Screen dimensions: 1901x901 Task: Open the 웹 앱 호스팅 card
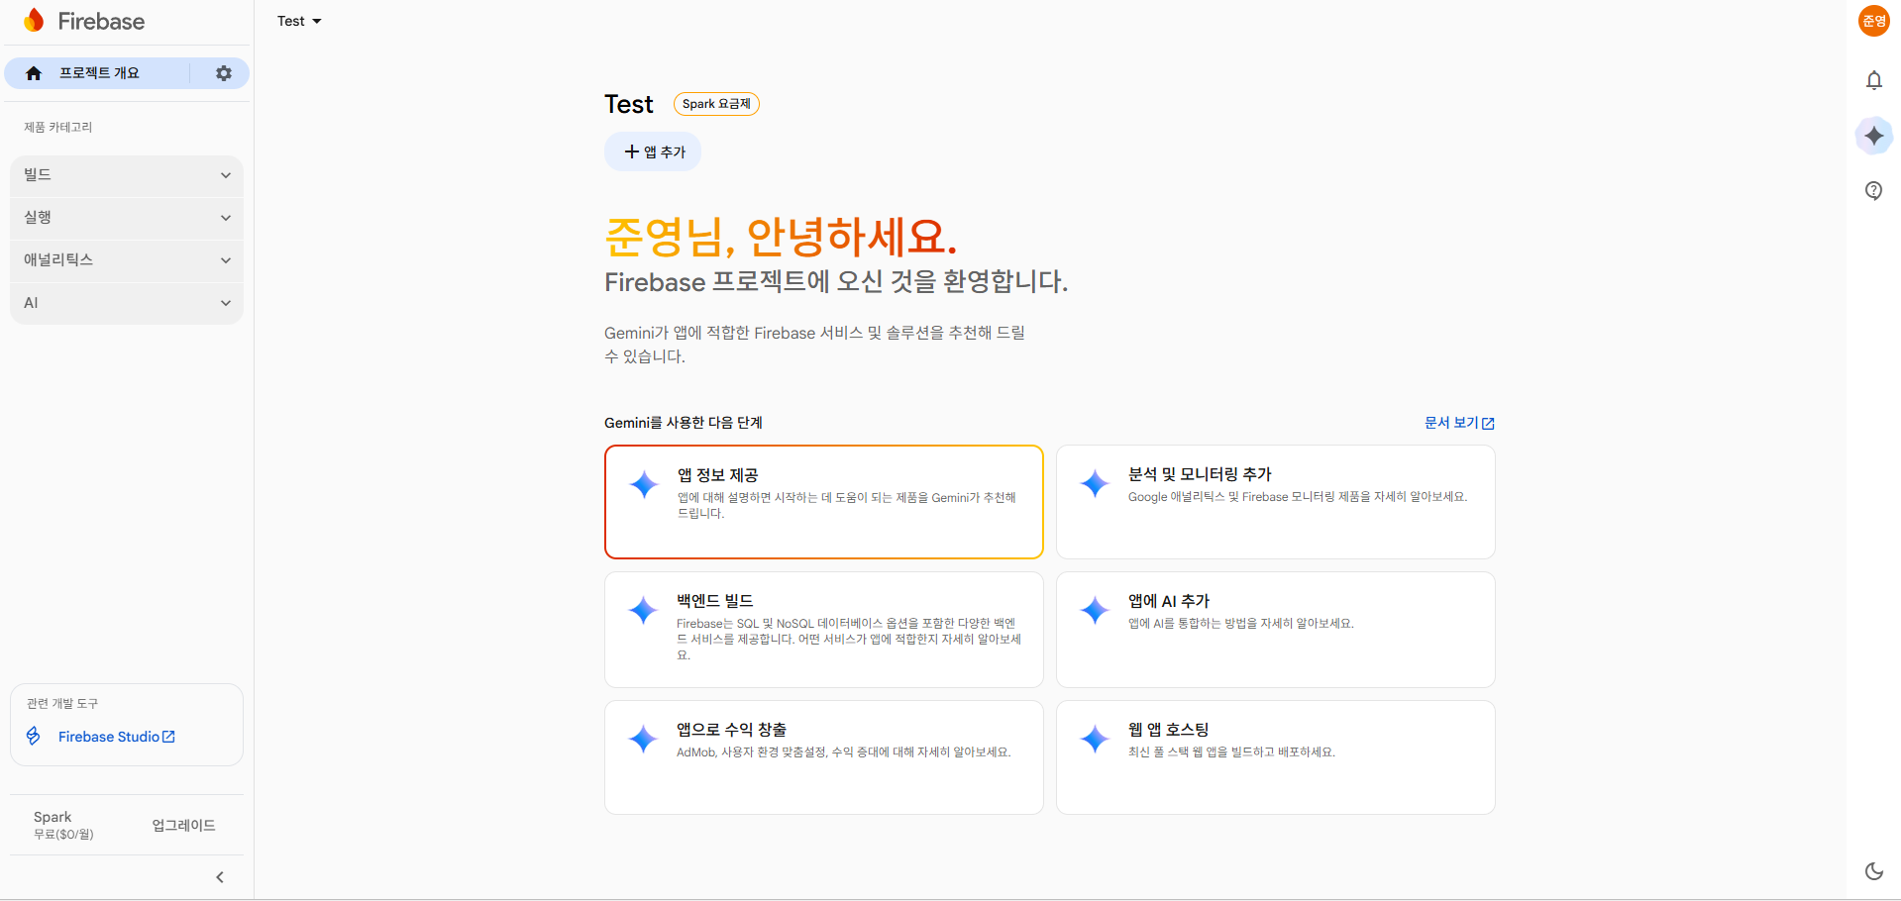[1275, 757]
